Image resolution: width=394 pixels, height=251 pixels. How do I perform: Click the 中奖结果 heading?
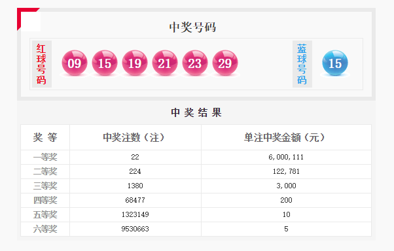196,112
